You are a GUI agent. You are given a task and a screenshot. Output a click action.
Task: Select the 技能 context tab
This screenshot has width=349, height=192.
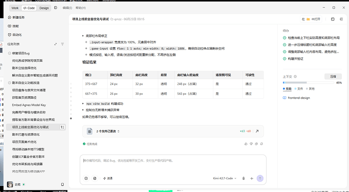pyautogui.click(x=287, y=89)
